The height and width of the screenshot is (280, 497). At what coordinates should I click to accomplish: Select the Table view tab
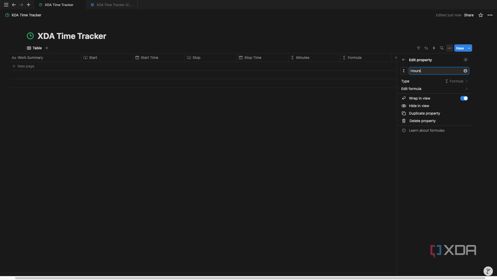tap(34, 48)
